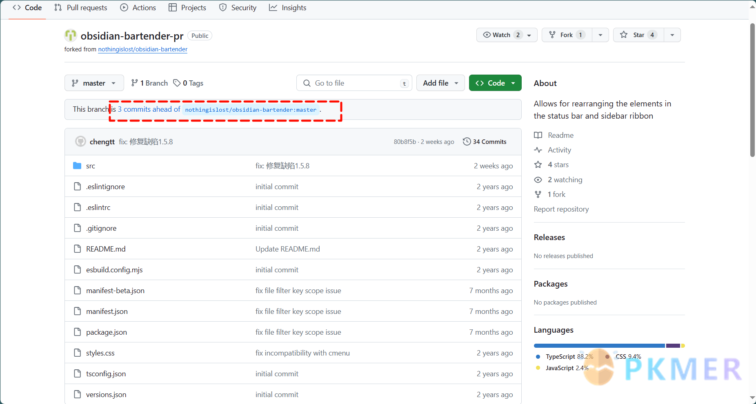Open the Readme link in About
The height and width of the screenshot is (404, 756).
[554, 135]
